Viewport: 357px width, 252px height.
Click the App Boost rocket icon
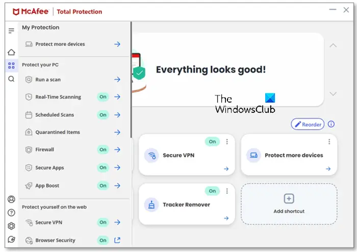coord(29,186)
